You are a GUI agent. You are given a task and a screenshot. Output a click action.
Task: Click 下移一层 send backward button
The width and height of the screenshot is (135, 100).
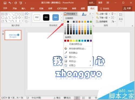pyautogui.click(x=102, y=18)
